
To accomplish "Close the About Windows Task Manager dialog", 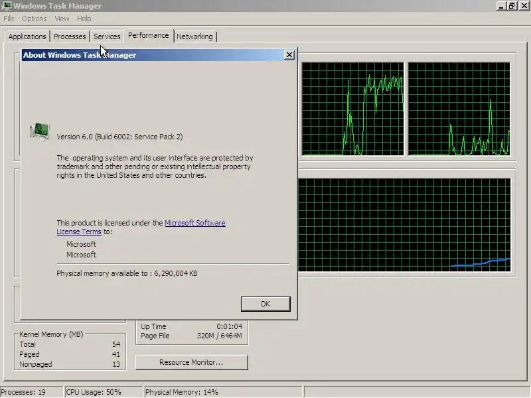I will [x=289, y=55].
